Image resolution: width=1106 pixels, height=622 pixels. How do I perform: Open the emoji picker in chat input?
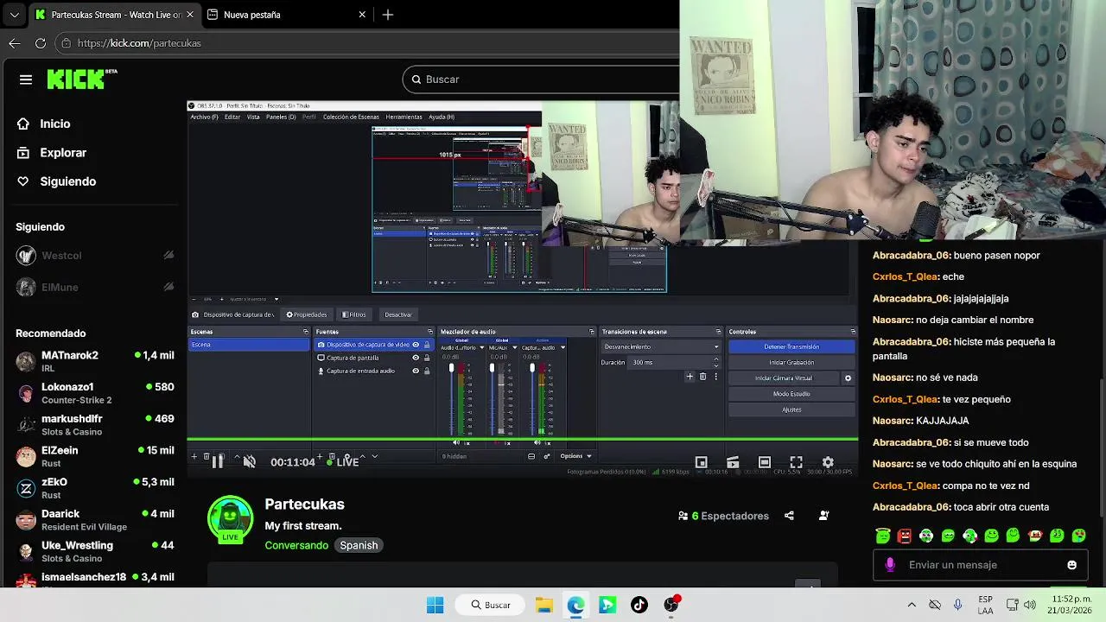tap(1071, 565)
